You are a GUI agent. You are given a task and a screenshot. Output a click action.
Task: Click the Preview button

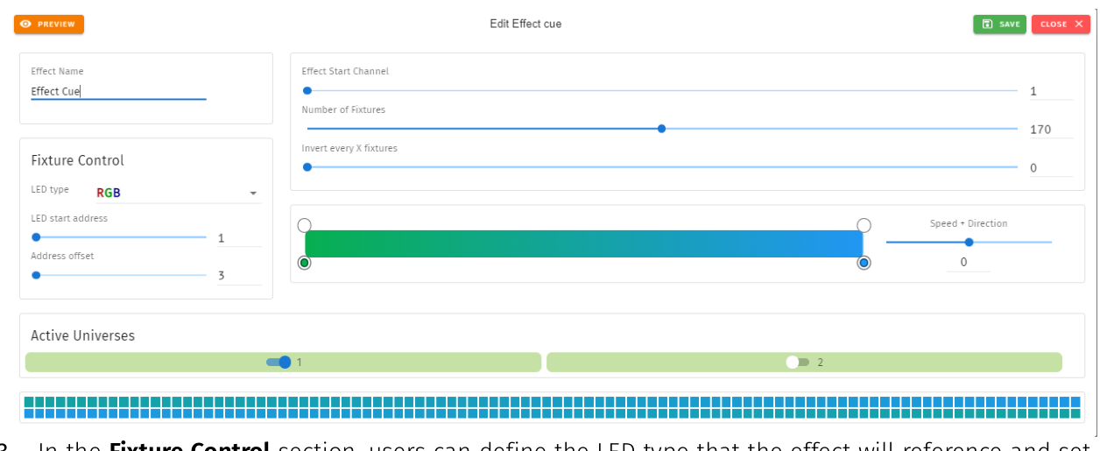(x=49, y=25)
